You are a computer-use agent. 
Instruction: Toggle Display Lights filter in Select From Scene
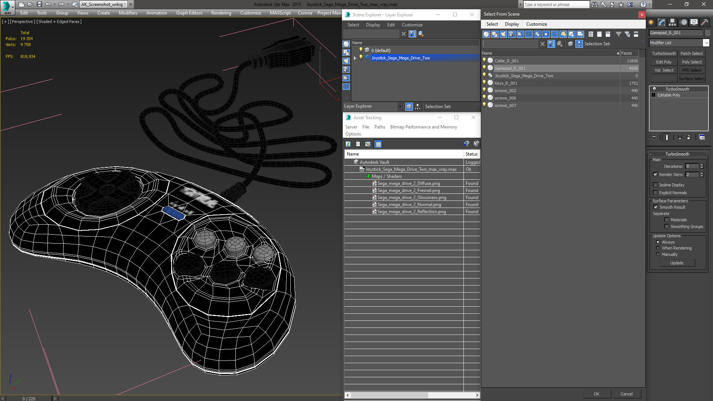503,34
